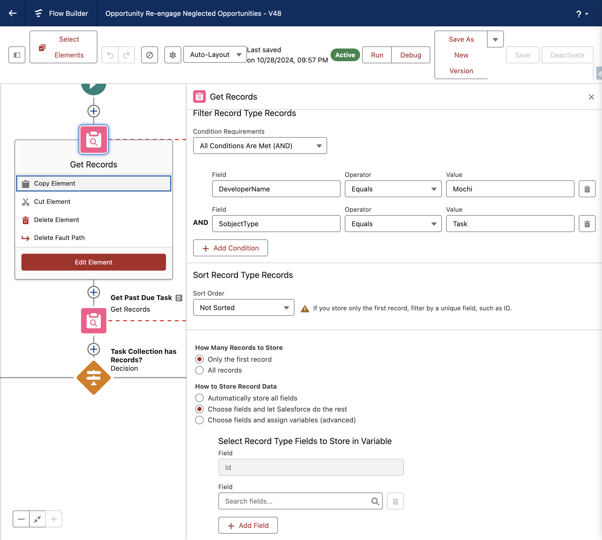The image size is (602, 540).
Task: Click the Decision diamond element
Action: point(93,377)
